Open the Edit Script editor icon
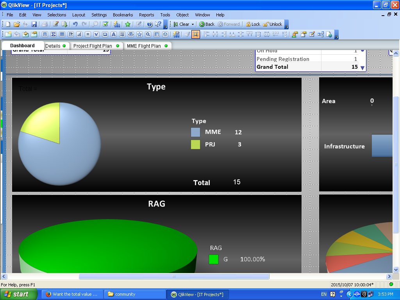This screenshot has width=400, height=300. [x=56, y=24]
